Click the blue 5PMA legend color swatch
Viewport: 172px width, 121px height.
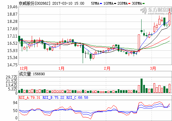tap(101, 4)
